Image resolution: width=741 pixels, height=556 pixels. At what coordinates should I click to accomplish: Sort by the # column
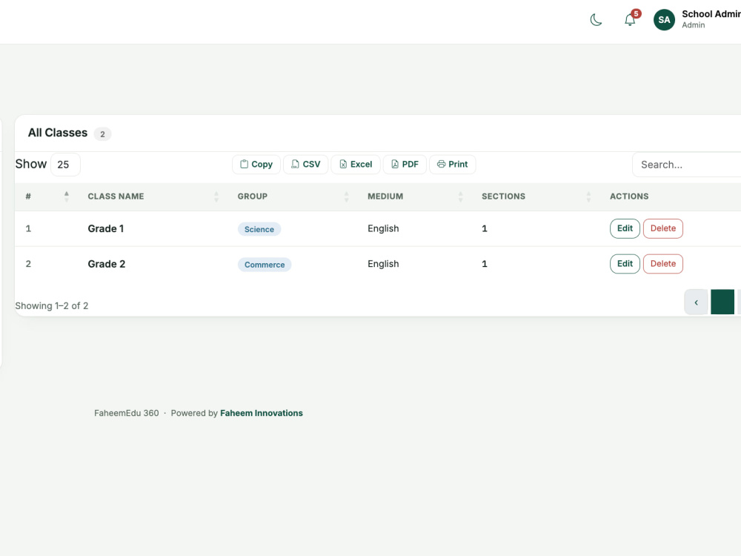pyautogui.click(x=47, y=196)
